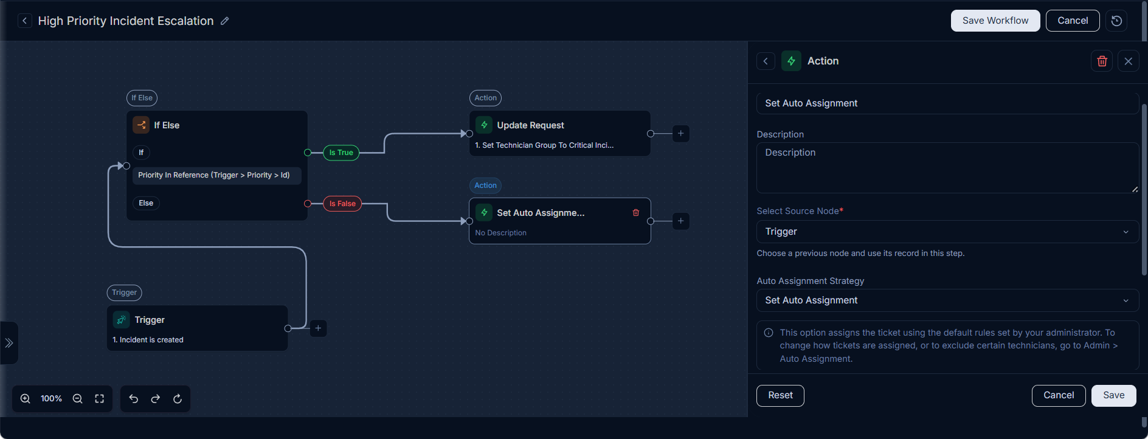
Task: Zoom in on the canvas
Action: (x=26, y=399)
